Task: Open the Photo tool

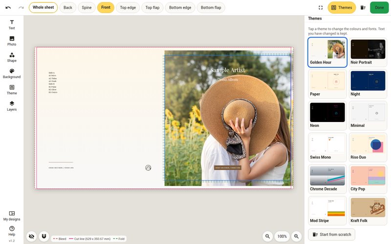Action: (x=12, y=41)
